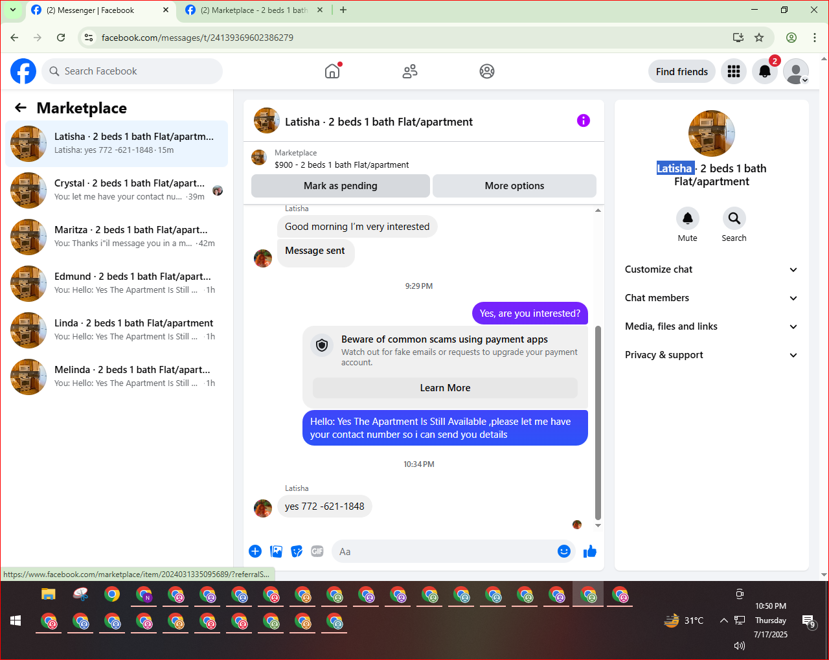Open a new browser tab
Image resolution: width=829 pixels, height=660 pixels.
coord(343,10)
